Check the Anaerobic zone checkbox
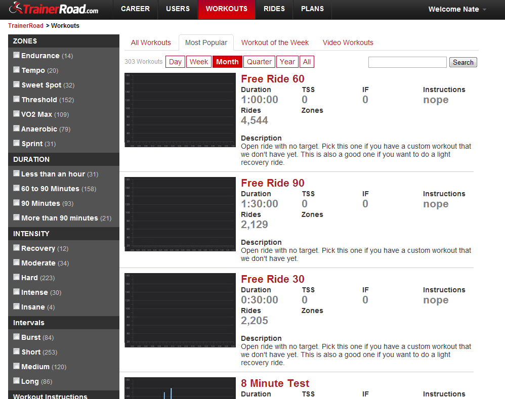 (16, 128)
